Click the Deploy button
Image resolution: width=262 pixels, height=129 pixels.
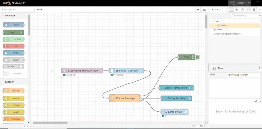click(x=238, y=3)
